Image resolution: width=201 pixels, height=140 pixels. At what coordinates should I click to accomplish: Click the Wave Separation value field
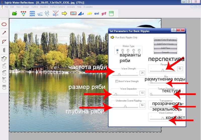pos(142,93)
